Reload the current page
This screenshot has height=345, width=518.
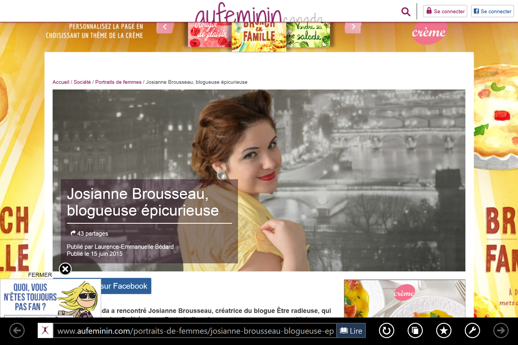[x=385, y=330]
